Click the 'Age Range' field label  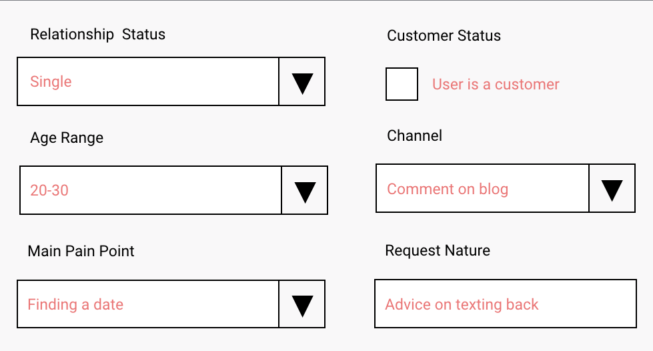pyautogui.click(x=67, y=138)
